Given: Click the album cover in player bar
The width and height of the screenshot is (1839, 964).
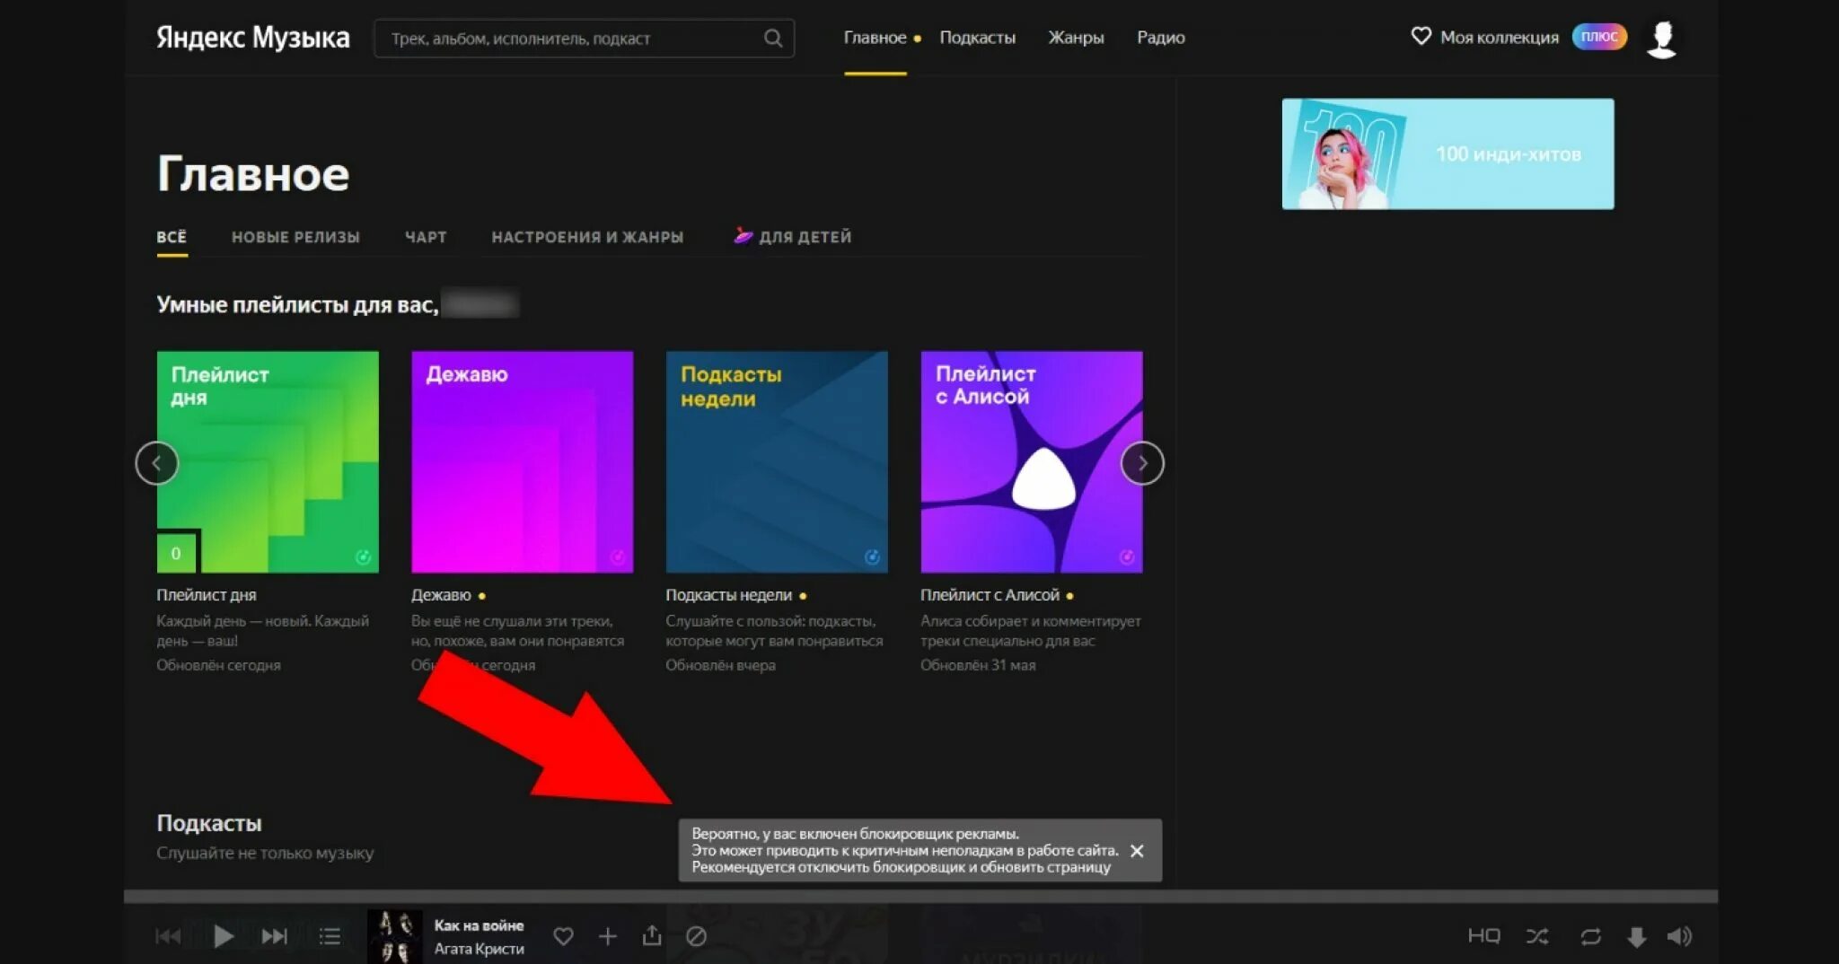Looking at the screenshot, I should (x=394, y=936).
